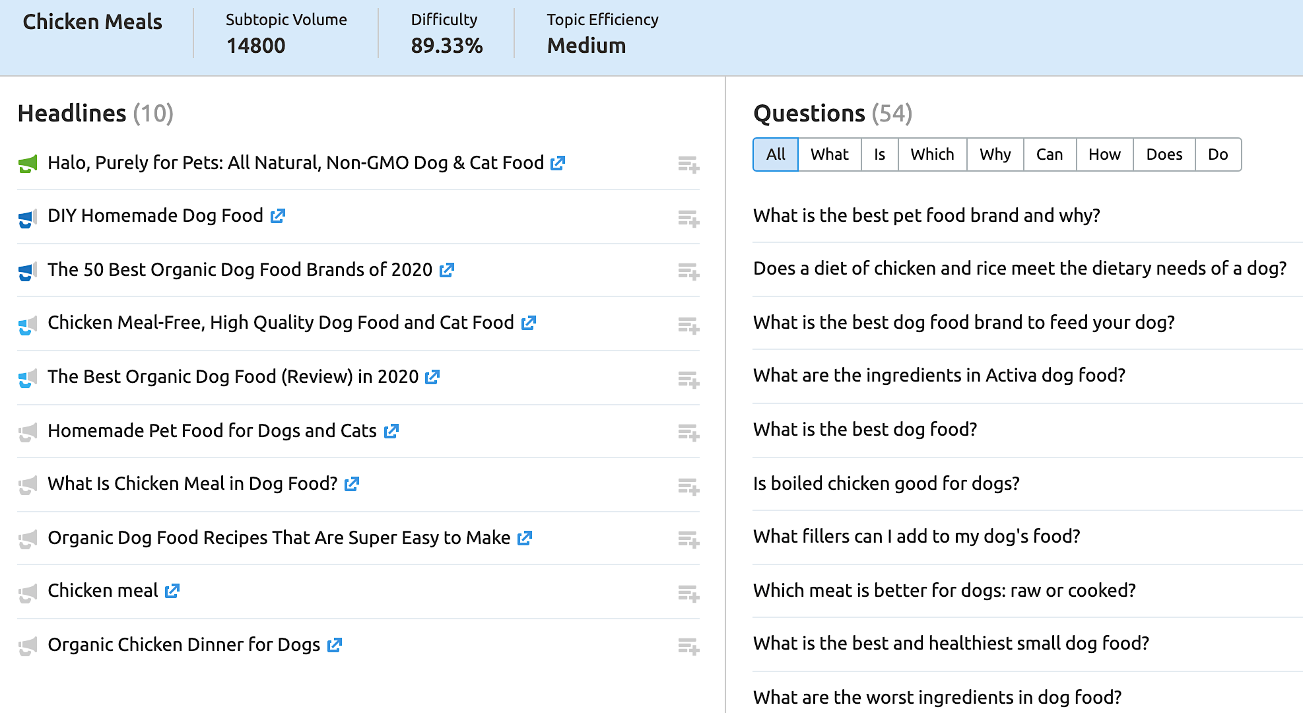
Task: Select question What are the ingredients in Activa
Action: [x=939, y=376]
